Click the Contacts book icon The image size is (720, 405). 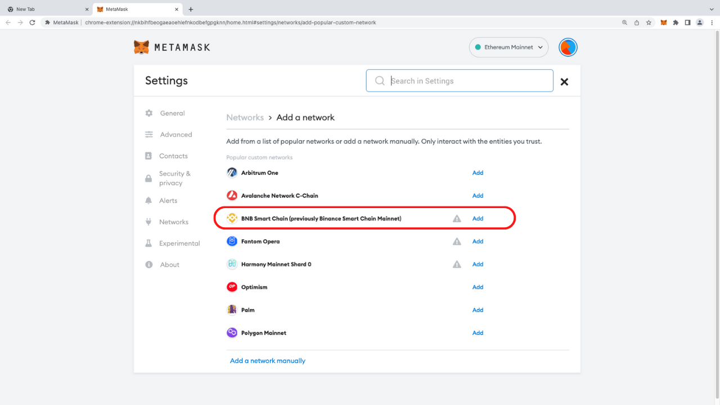point(148,156)
